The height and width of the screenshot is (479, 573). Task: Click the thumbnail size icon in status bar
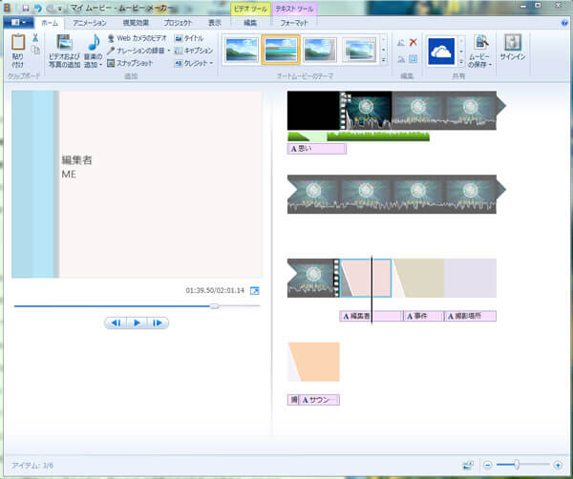click(468, 465)
